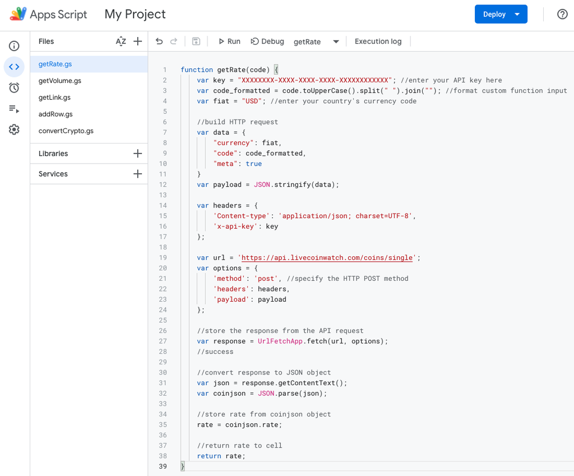The height and width of the screenshot is (476, 574).
Task: Click the Debug button
Action: point(267,41)
